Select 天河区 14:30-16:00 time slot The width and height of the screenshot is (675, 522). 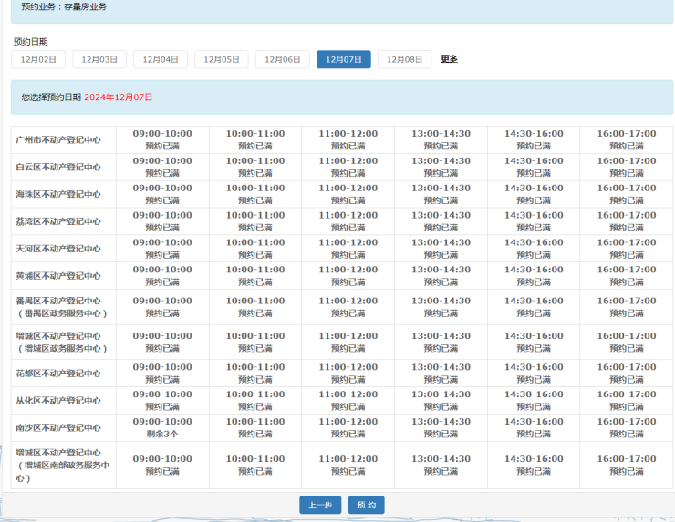[534, 249]
